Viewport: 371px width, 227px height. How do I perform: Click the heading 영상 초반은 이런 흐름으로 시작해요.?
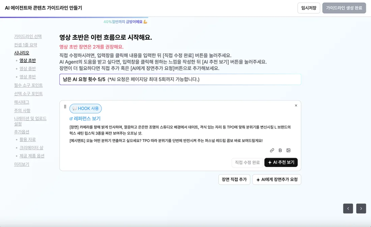pos(106,37)
